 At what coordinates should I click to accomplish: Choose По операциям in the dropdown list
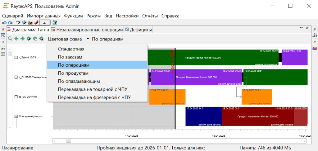[97, 65]
